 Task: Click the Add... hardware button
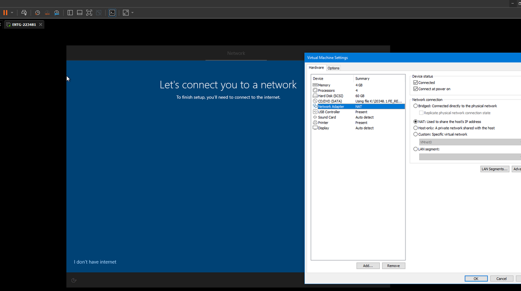click(x=368, y=266)
